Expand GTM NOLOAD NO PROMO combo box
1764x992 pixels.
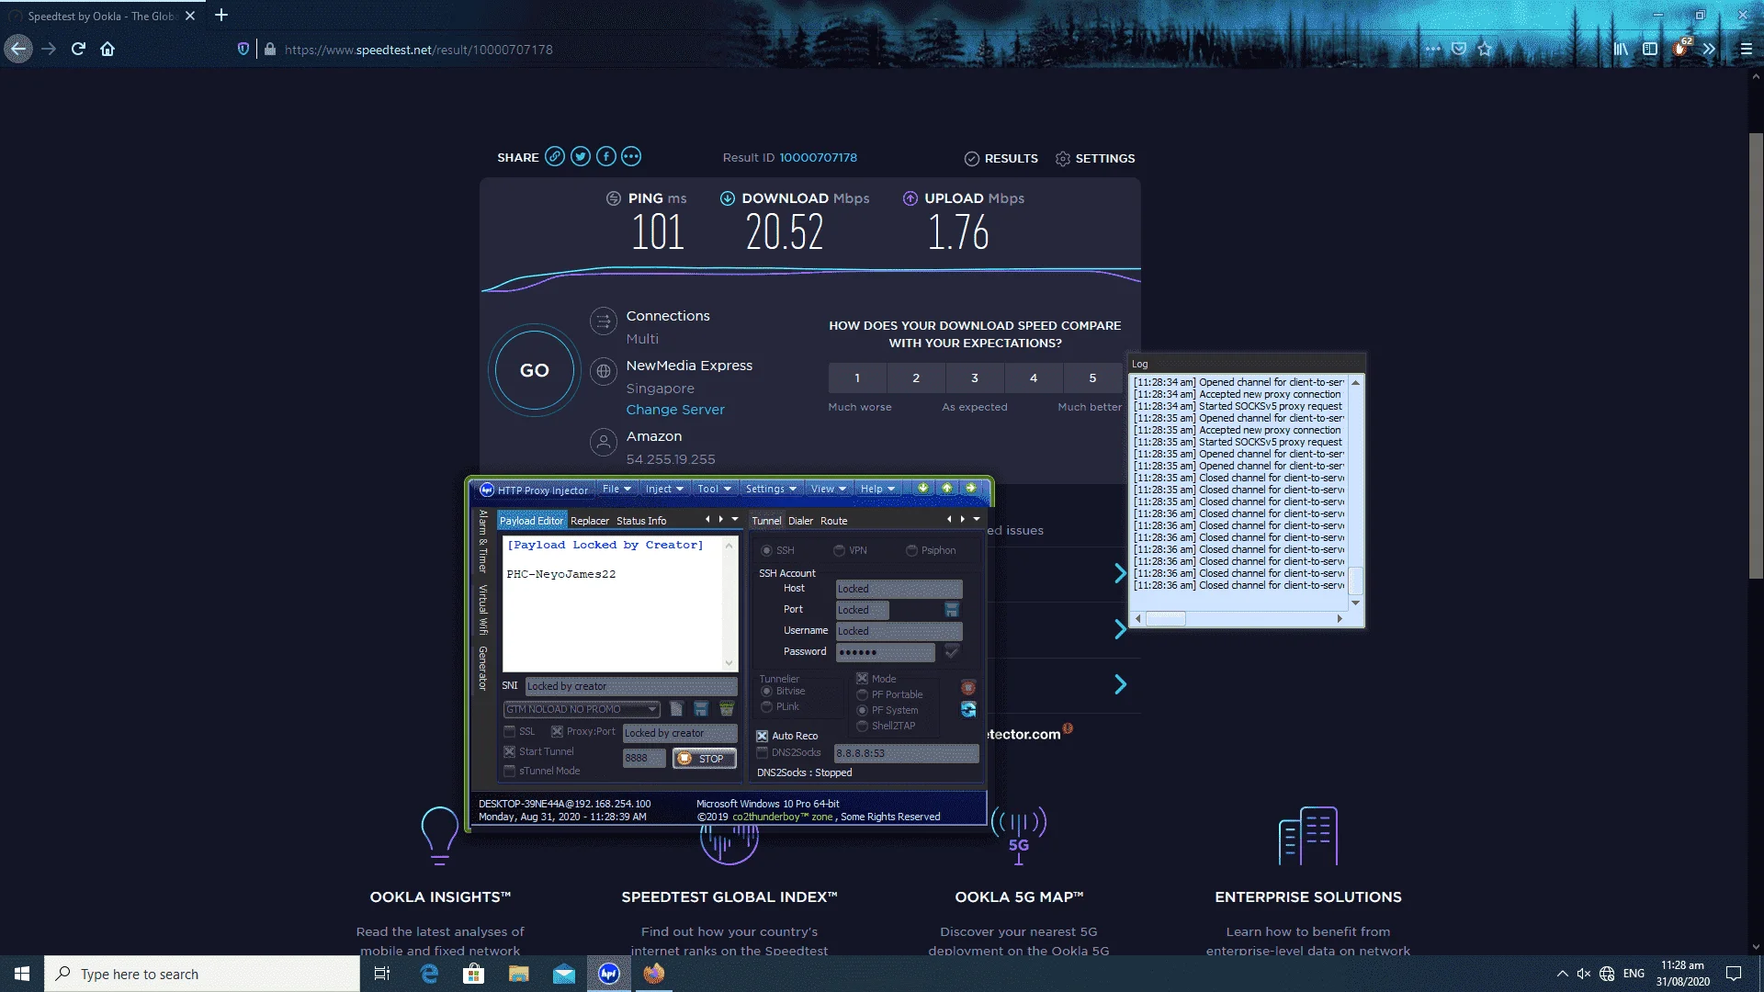652,709
